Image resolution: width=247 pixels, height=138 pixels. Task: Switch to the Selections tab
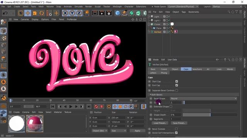197,69
